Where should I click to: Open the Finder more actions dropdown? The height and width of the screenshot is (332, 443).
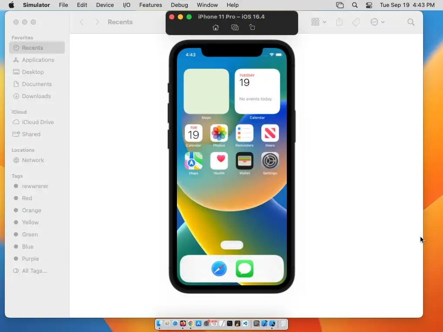377,22
